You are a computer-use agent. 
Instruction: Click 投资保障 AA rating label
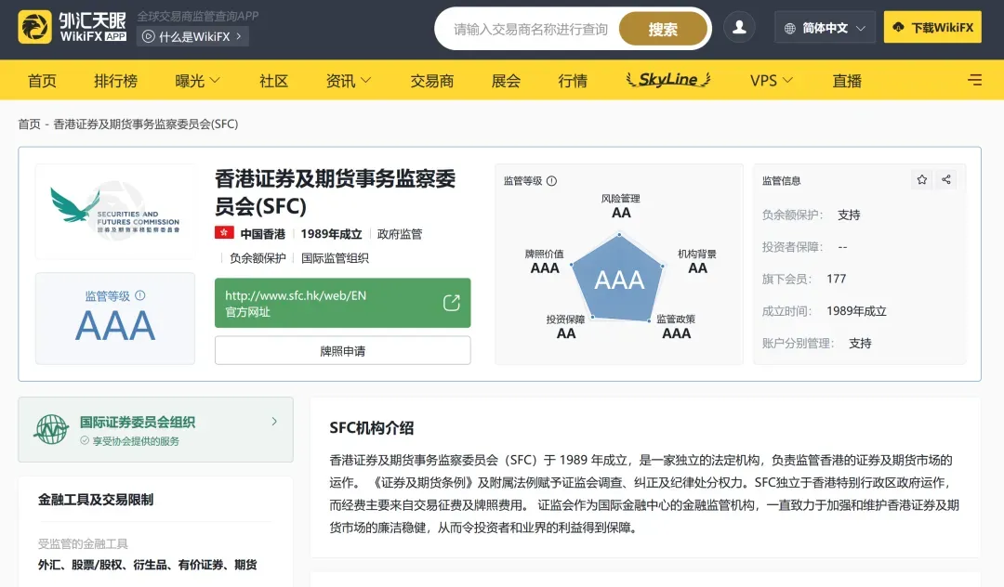[x=565, y=327]
